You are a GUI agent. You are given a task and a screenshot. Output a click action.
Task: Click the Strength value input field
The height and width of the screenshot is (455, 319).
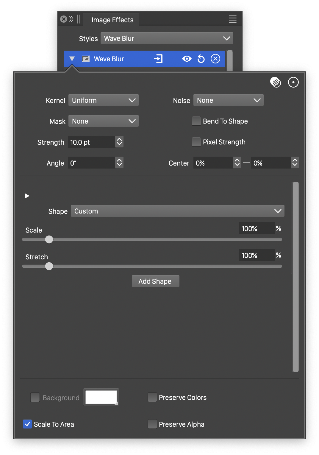click(91, 142)
